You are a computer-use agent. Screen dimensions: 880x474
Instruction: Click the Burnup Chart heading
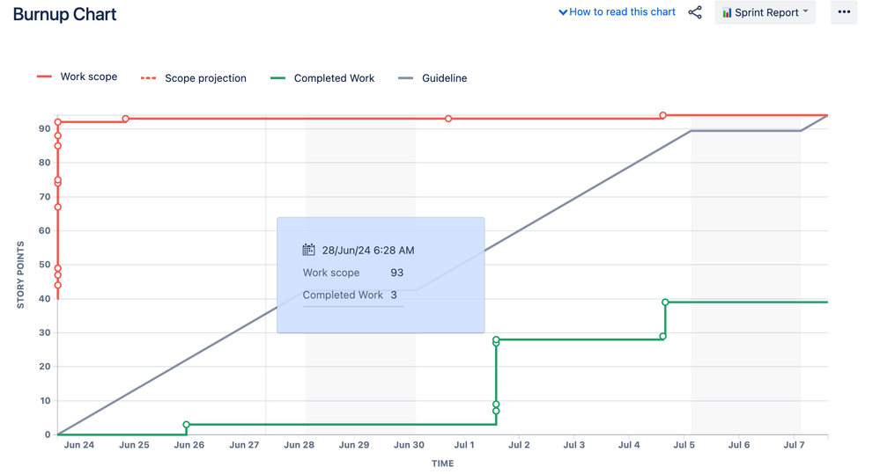click(64, 14)
